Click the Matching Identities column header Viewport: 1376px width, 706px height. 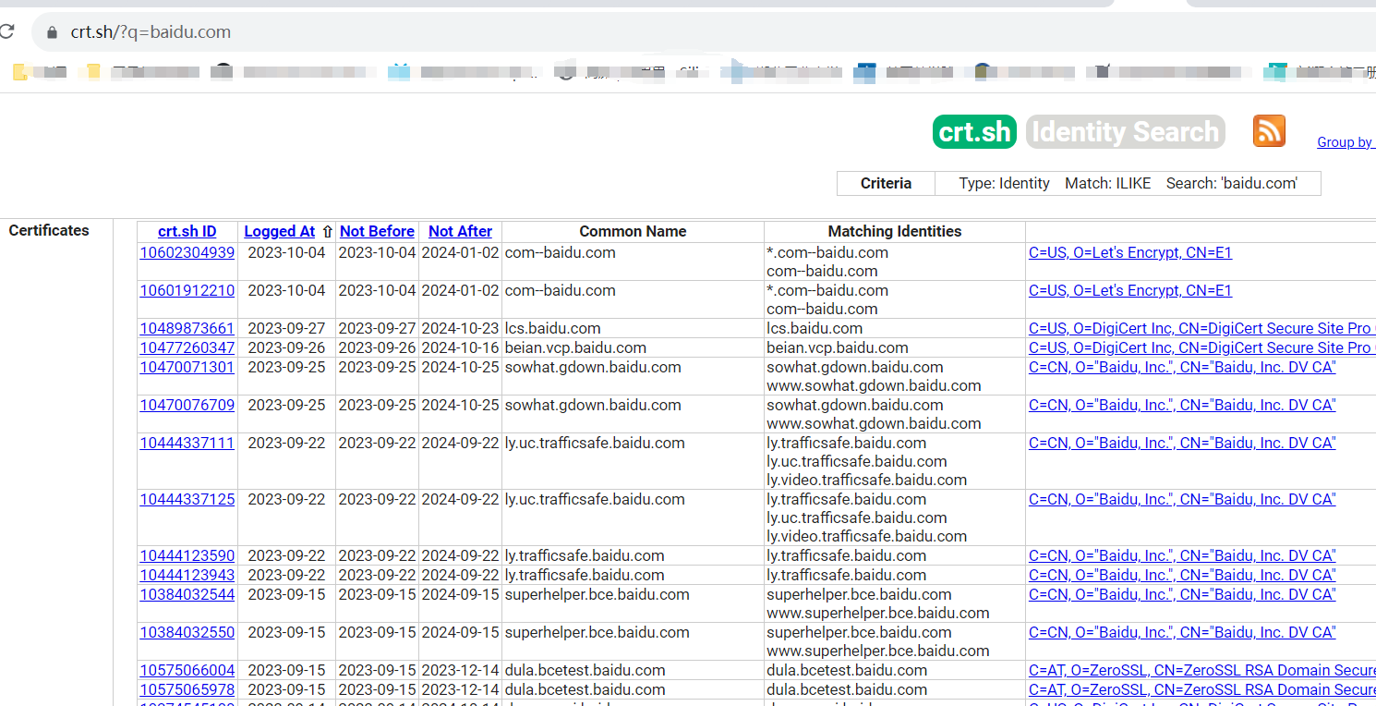coord(895,231)
